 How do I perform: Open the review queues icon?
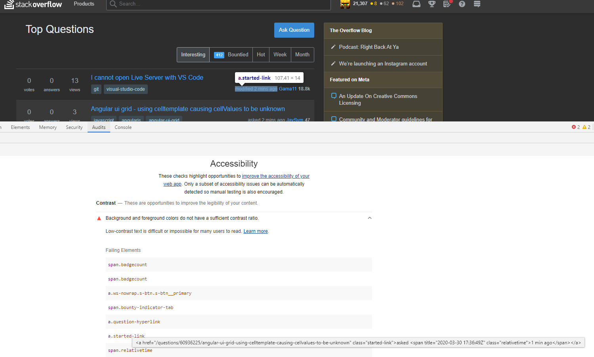tap(447, 4)
